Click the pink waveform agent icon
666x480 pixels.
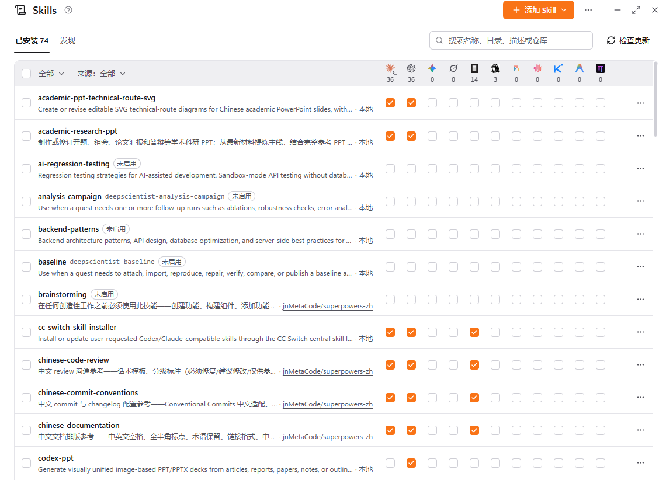tap(537, 68)
